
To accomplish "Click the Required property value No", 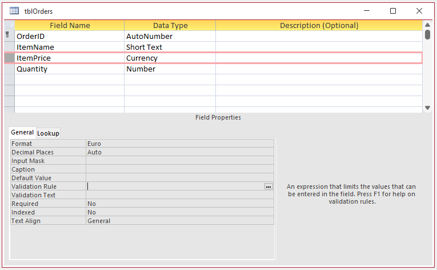I will (180, 204).
